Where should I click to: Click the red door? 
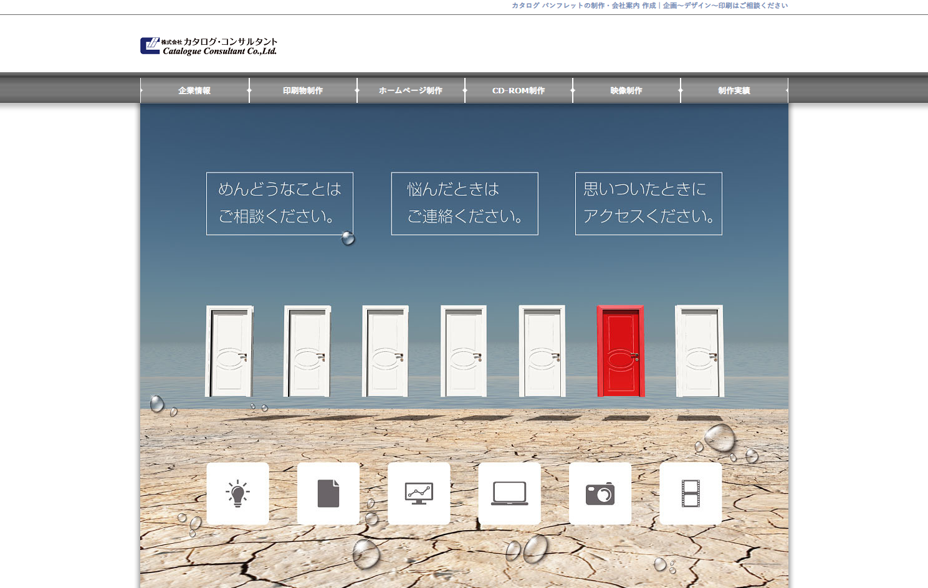point(621,351)
